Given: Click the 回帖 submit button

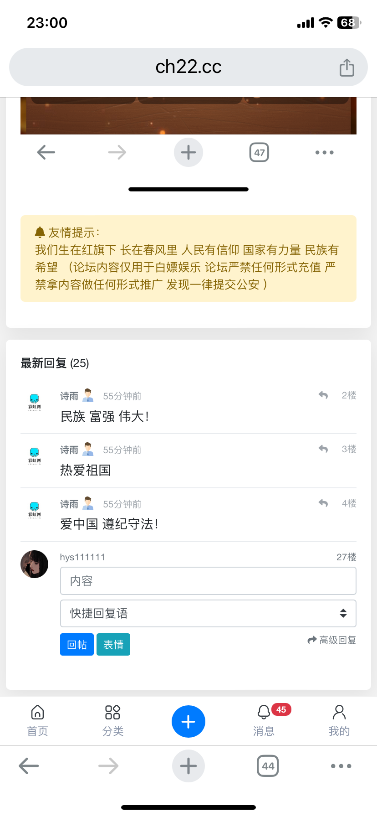Looking at the screenshot, I should (x=77, y=645).
